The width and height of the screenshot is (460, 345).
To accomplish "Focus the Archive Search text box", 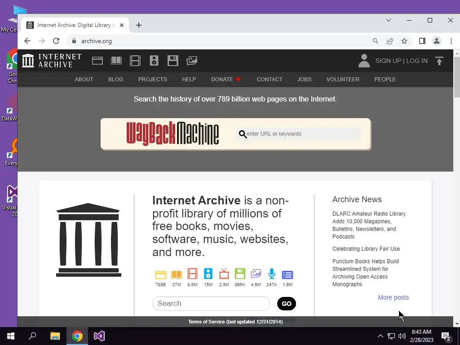I will point(211,304).
